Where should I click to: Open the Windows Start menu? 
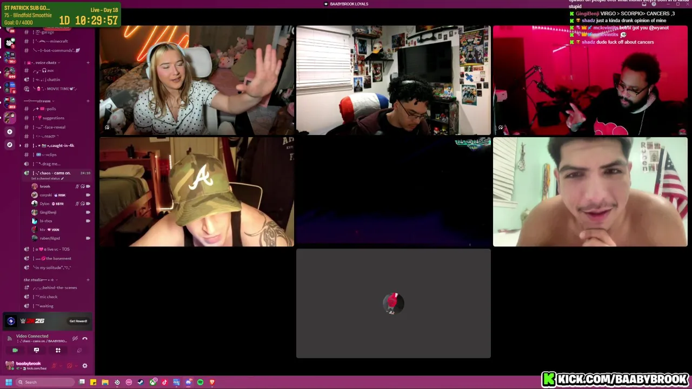point(9,382)
